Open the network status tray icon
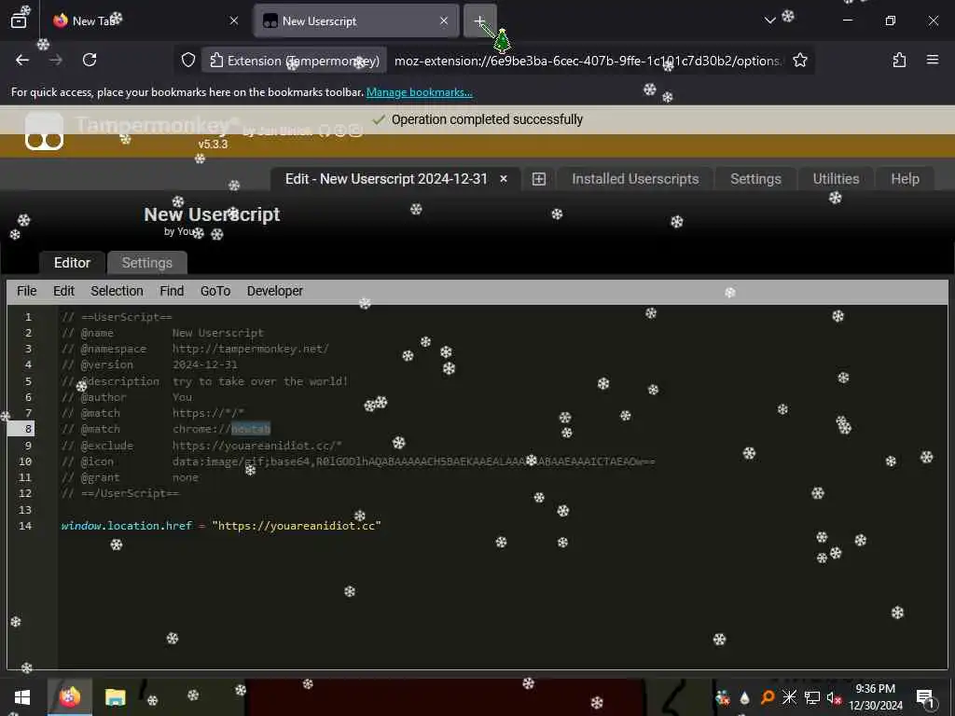 [x=812, y=697]
